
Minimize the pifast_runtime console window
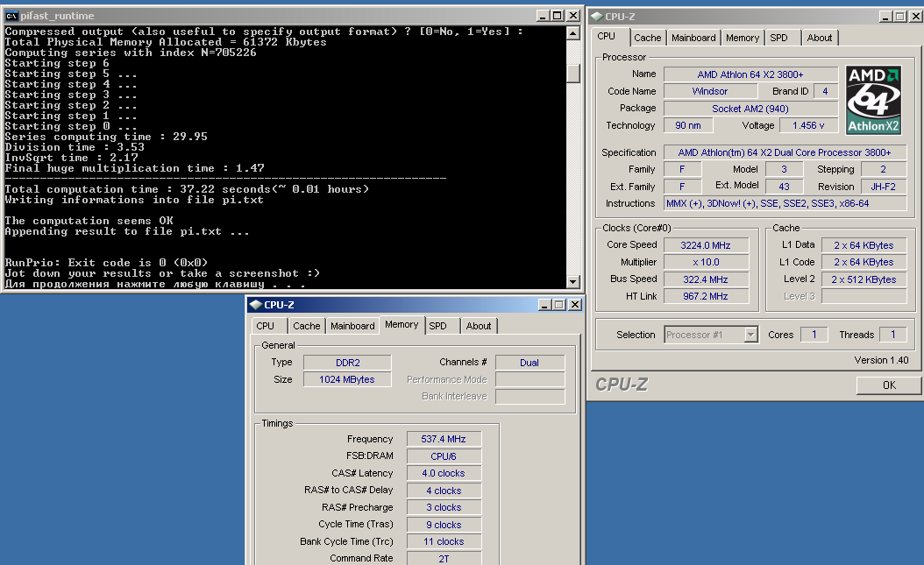544,16
